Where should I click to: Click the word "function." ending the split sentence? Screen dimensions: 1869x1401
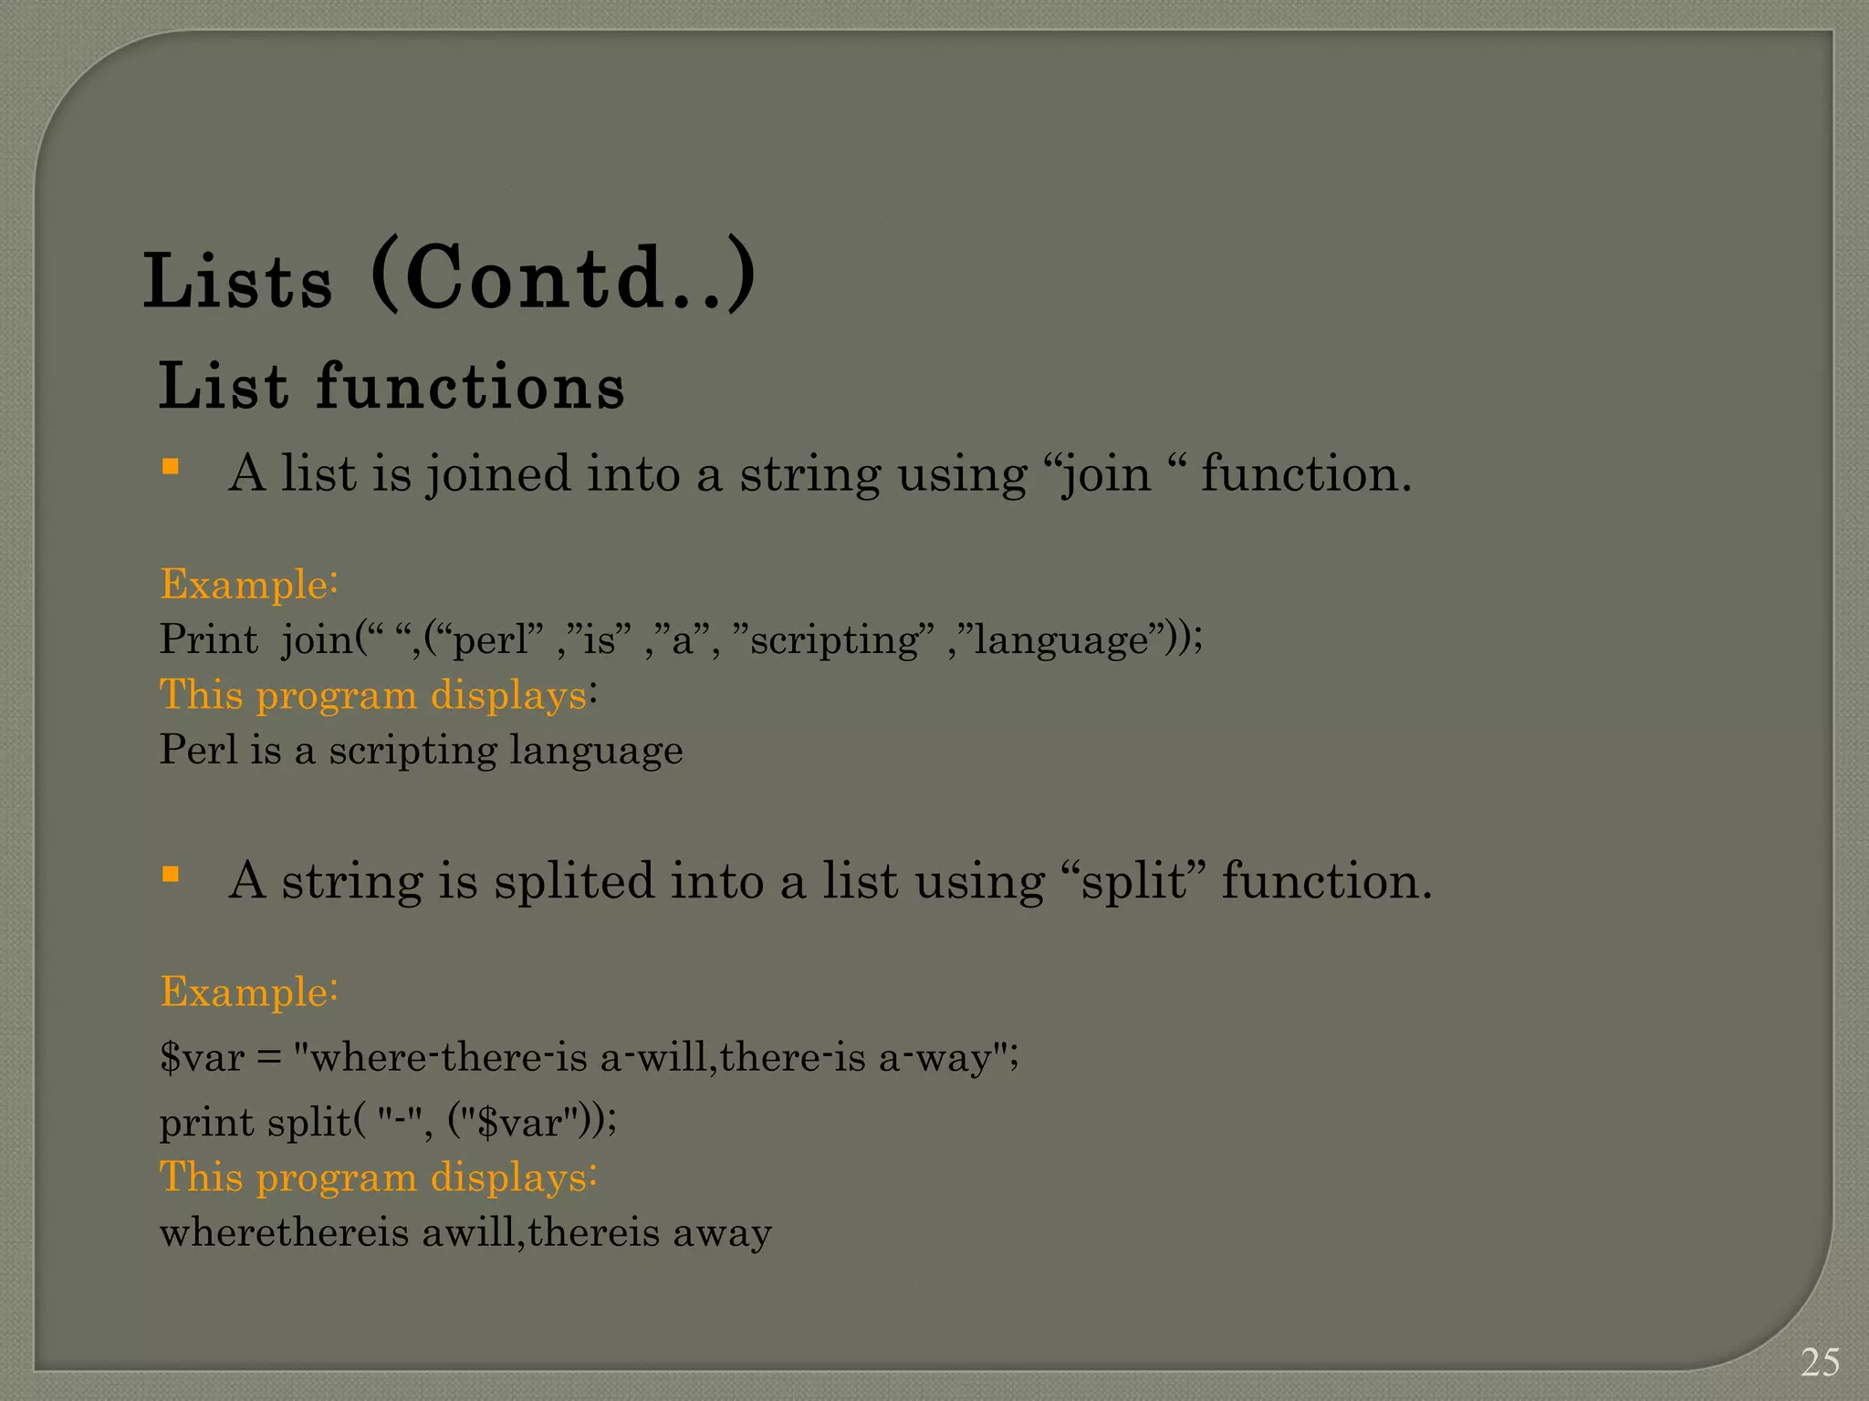pos(1326,881)
